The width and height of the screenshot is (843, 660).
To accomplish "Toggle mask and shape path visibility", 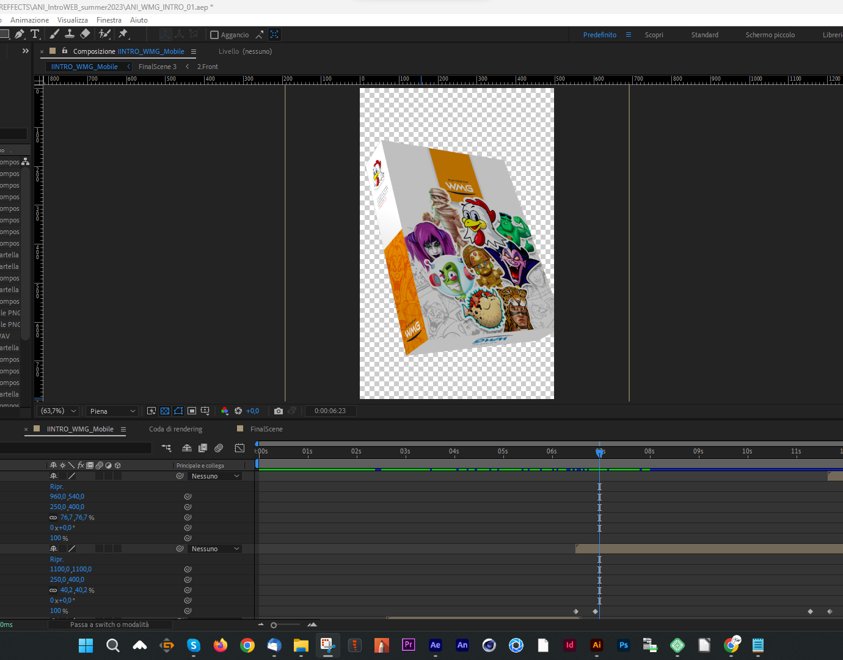I will click(x=178, y=411).
